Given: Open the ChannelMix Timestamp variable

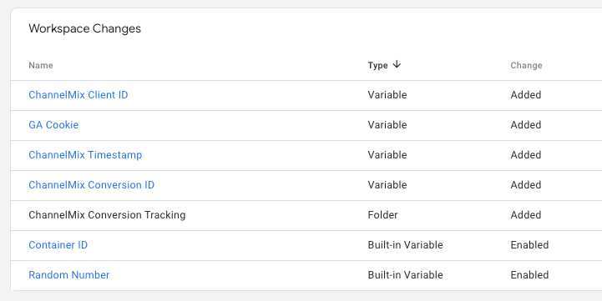Looking at the screenshot, I should click(x=85, y=155).
